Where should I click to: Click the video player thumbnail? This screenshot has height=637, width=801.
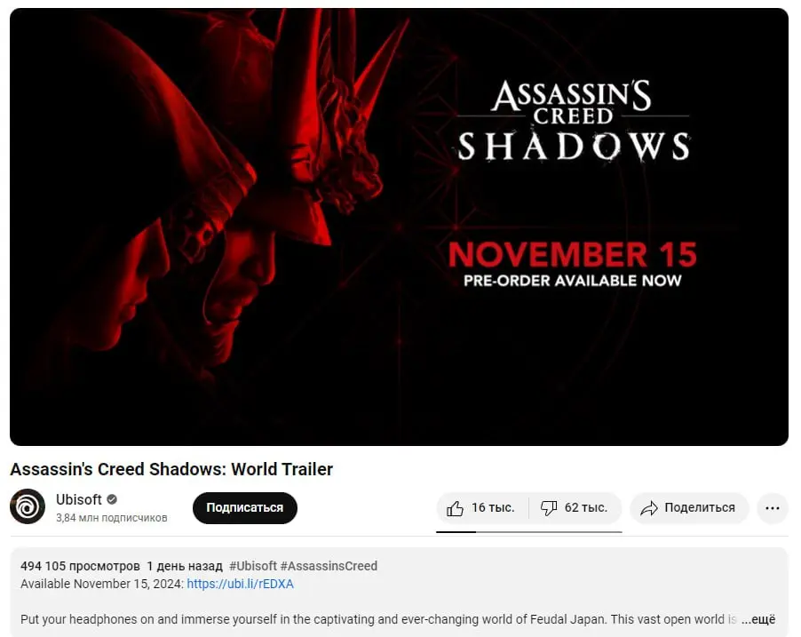(399, 227)
